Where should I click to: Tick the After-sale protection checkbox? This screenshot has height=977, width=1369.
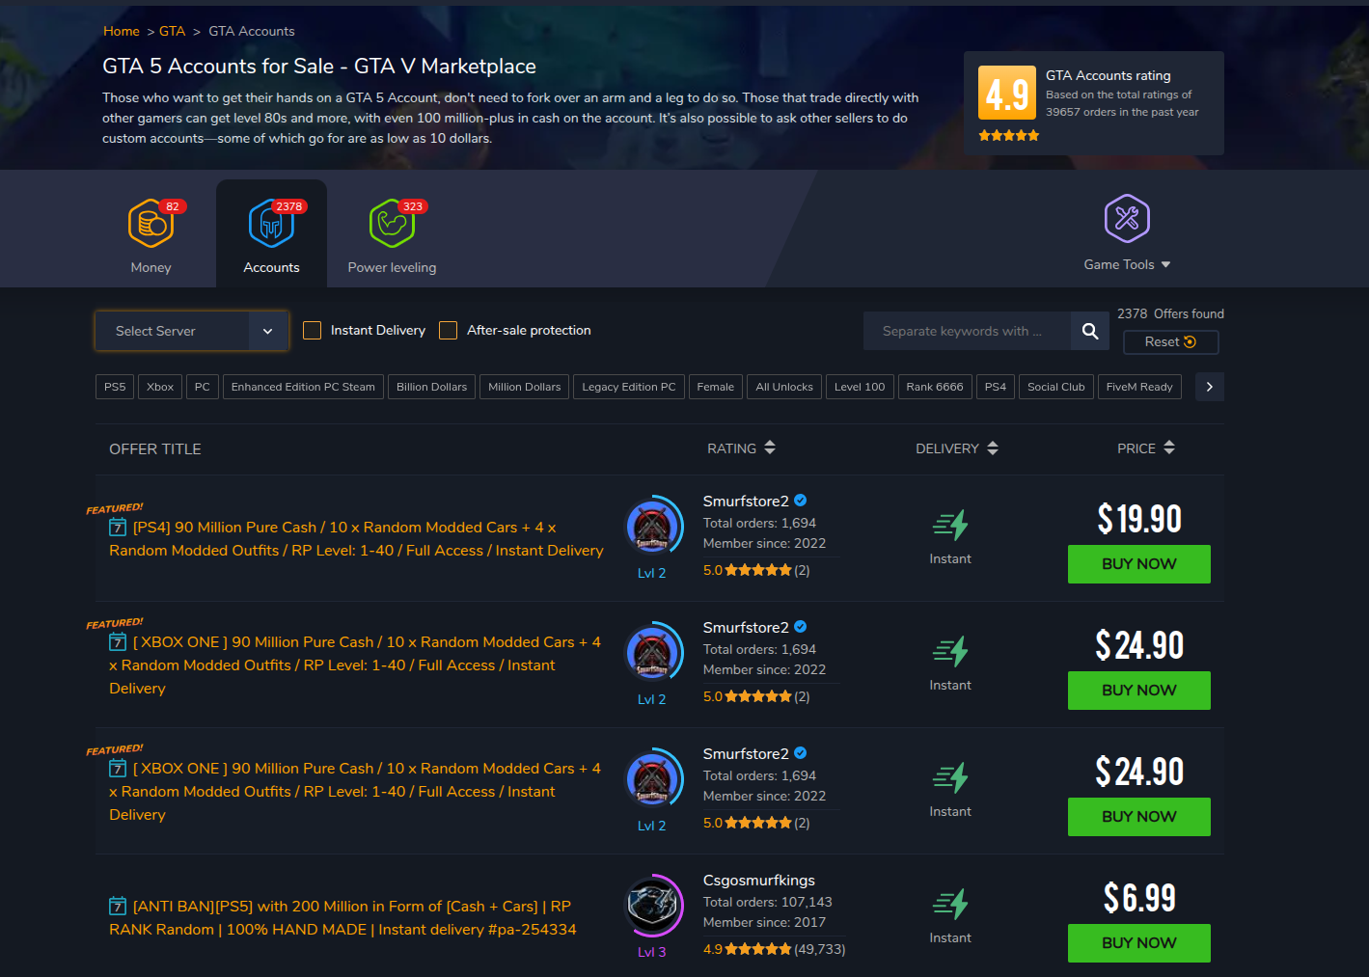tap(448, 330)
